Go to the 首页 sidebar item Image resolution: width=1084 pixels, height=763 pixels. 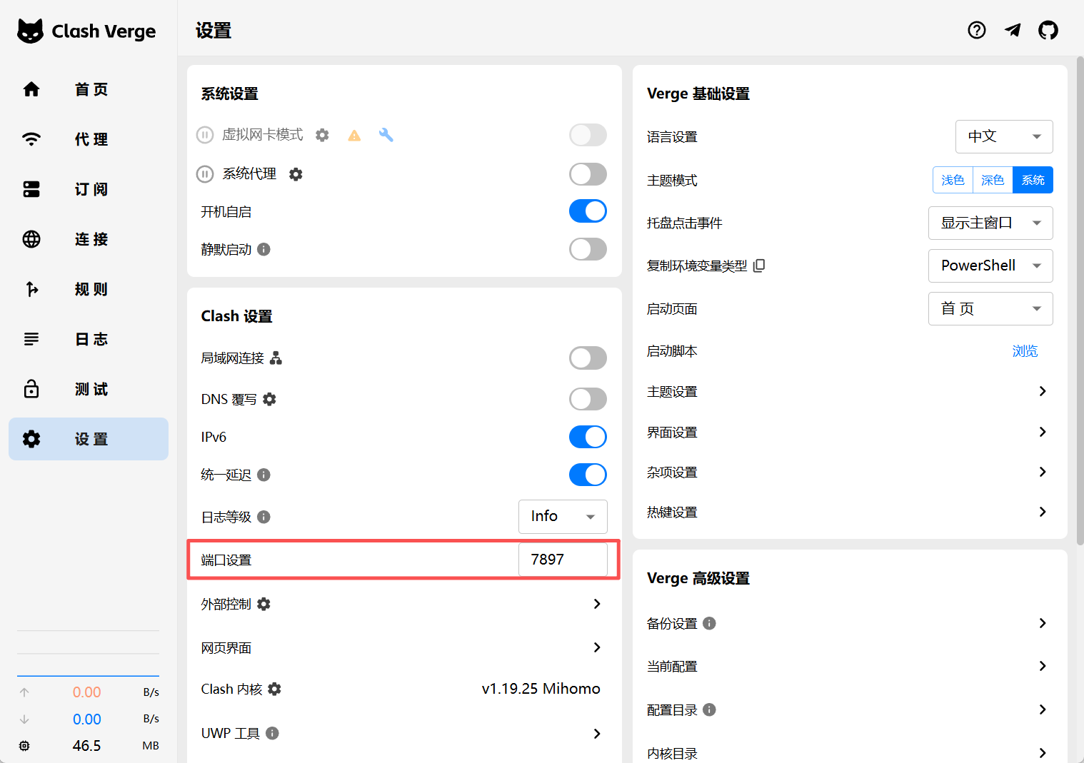89,89
